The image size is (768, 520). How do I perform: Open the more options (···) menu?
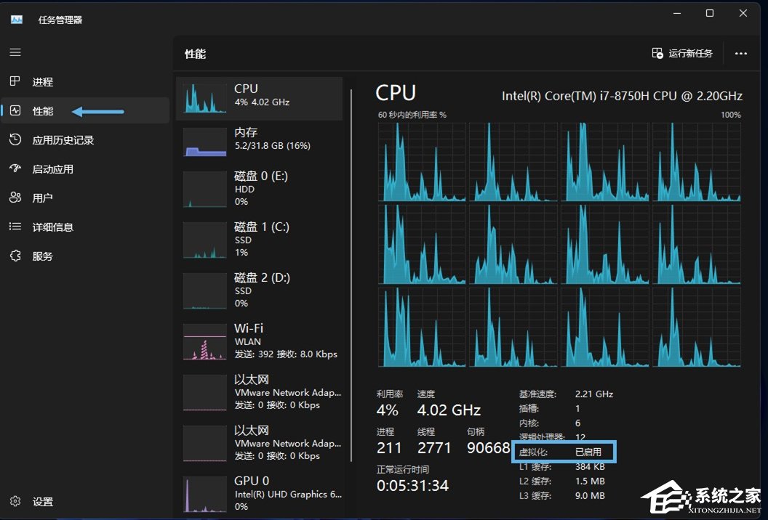click(x=741, y=53)
